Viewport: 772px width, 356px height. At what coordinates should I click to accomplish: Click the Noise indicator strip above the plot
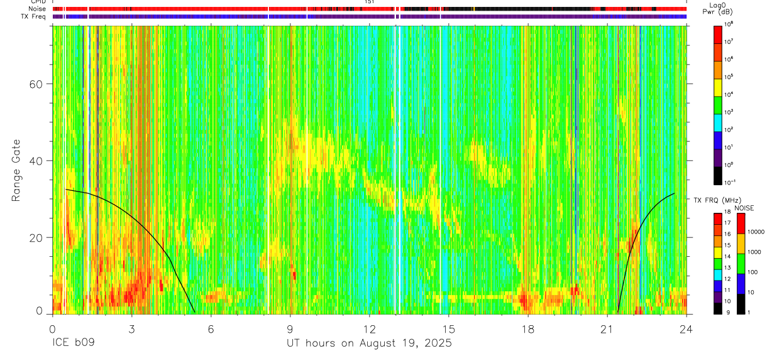click(369, 9)
